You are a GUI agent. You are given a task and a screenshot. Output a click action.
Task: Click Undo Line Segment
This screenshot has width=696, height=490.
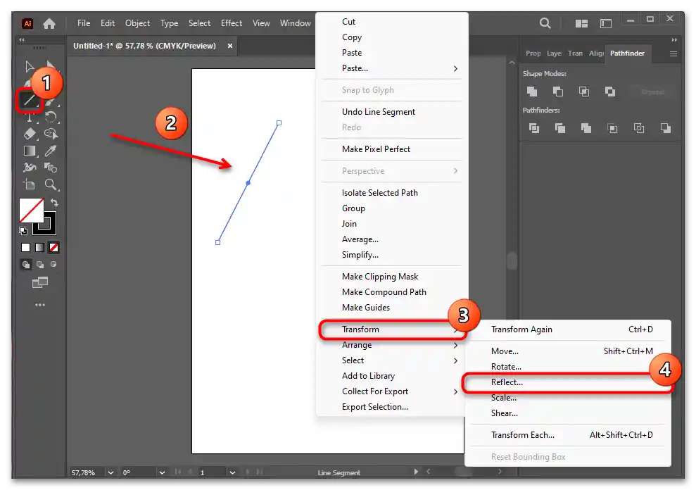[x=378, y=112]
